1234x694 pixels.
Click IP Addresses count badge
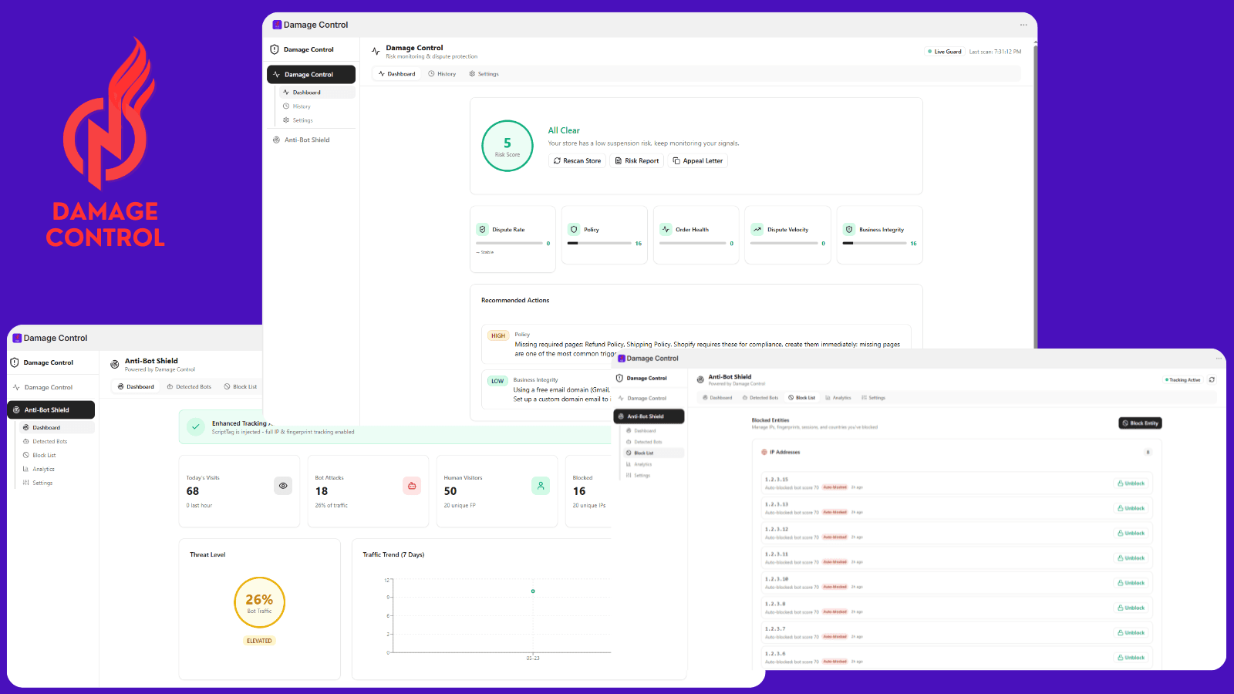pos(1148,453)
